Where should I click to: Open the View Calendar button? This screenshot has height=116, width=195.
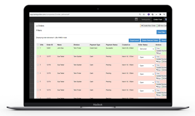[162, 26]
